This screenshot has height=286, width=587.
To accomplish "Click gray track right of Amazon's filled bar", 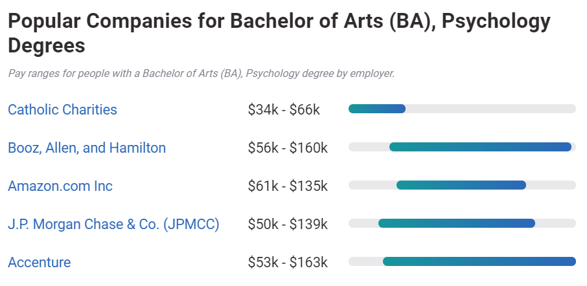I will pos(551,185).
